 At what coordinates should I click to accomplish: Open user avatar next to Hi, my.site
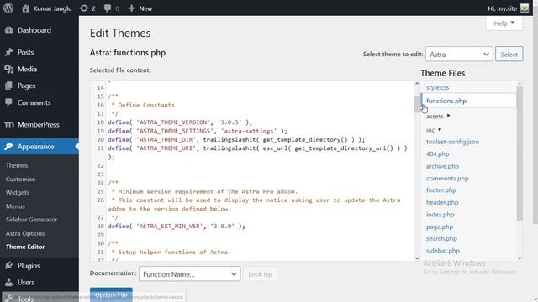525,8
